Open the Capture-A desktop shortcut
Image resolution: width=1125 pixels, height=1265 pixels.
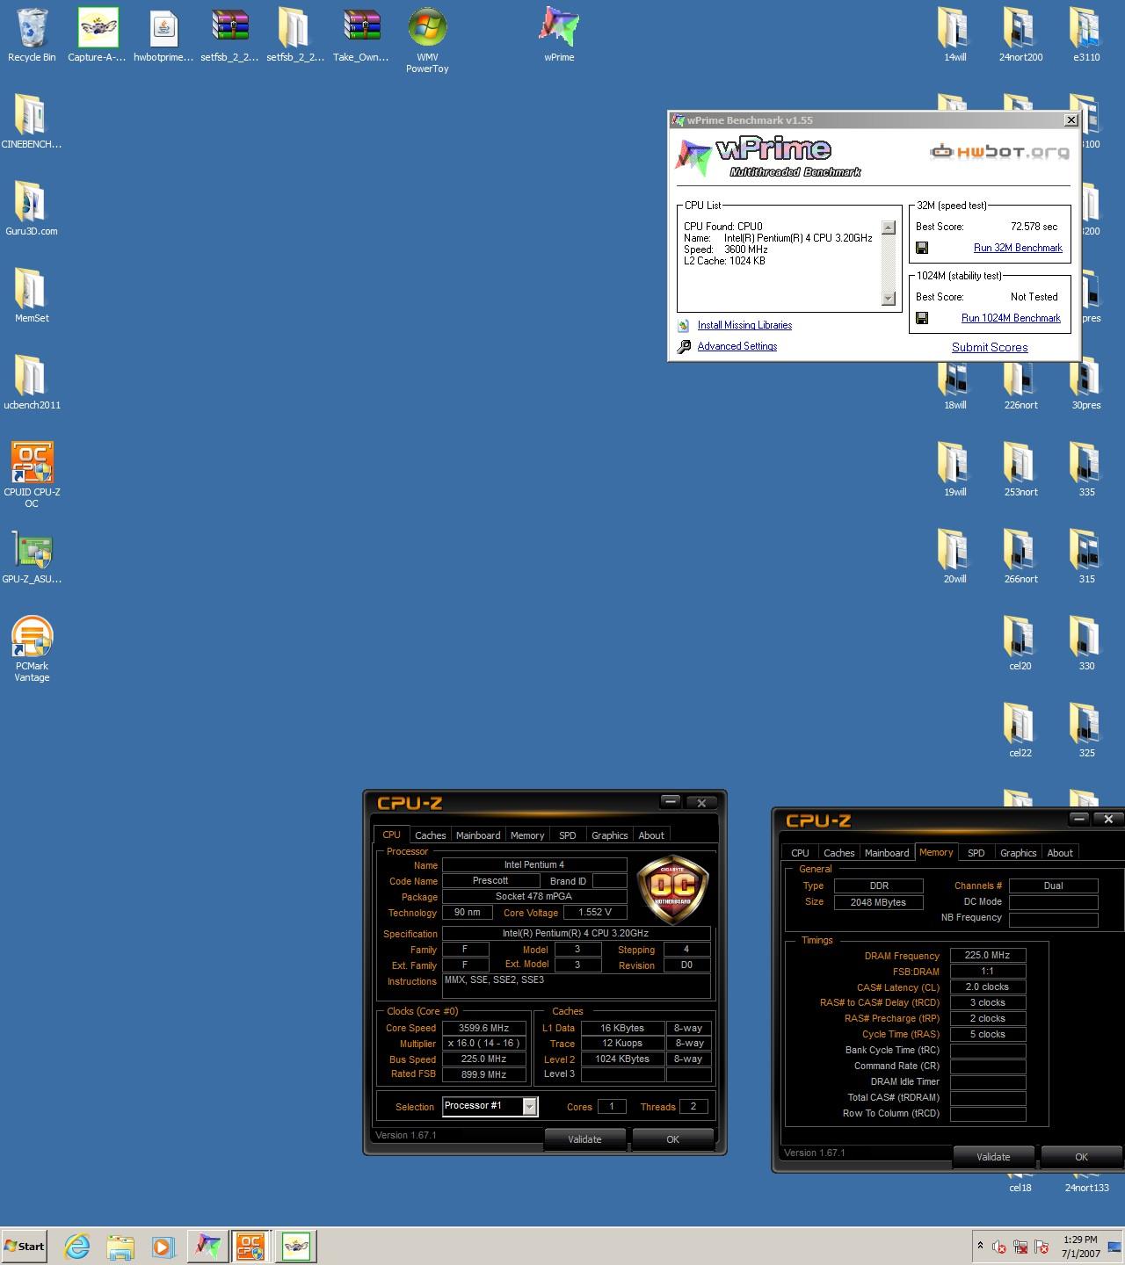point(97,35)
